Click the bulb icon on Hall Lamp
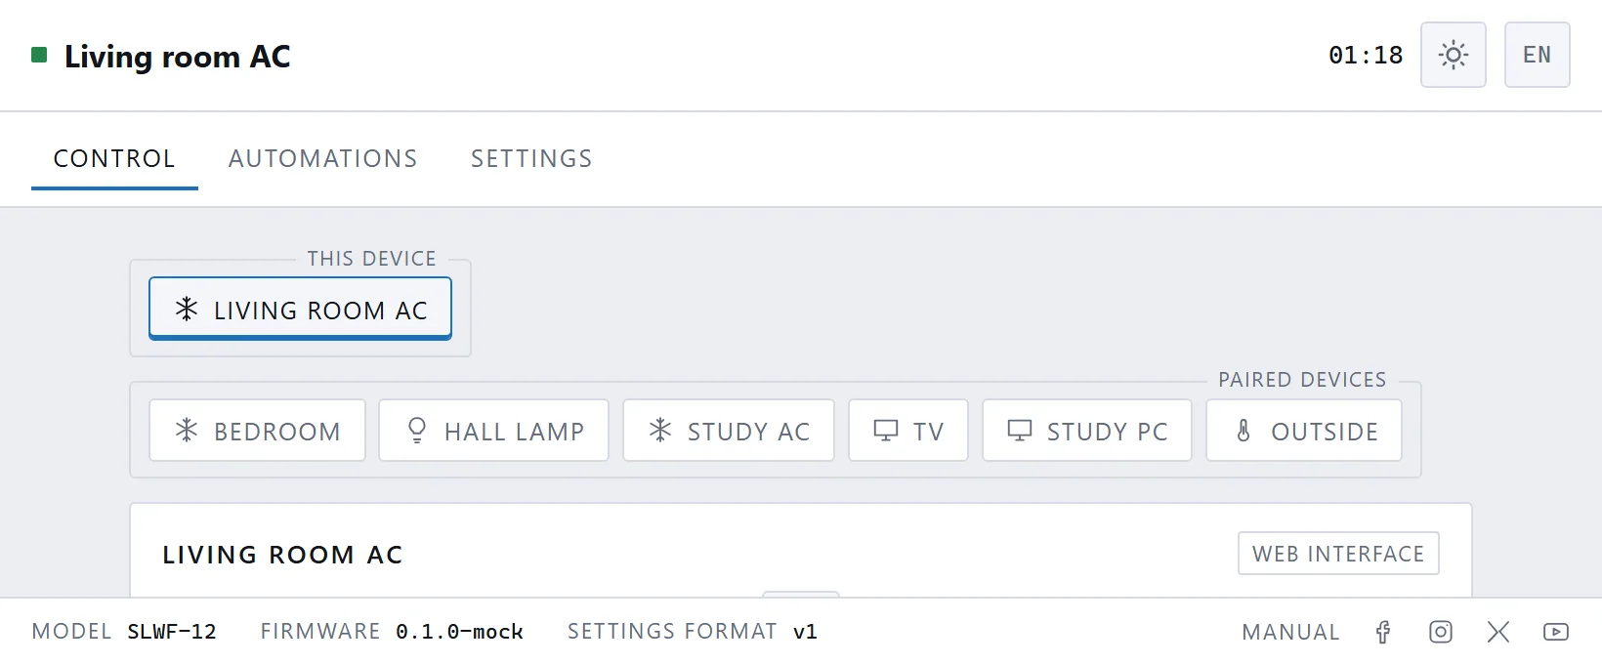 [x=417, y=430]
